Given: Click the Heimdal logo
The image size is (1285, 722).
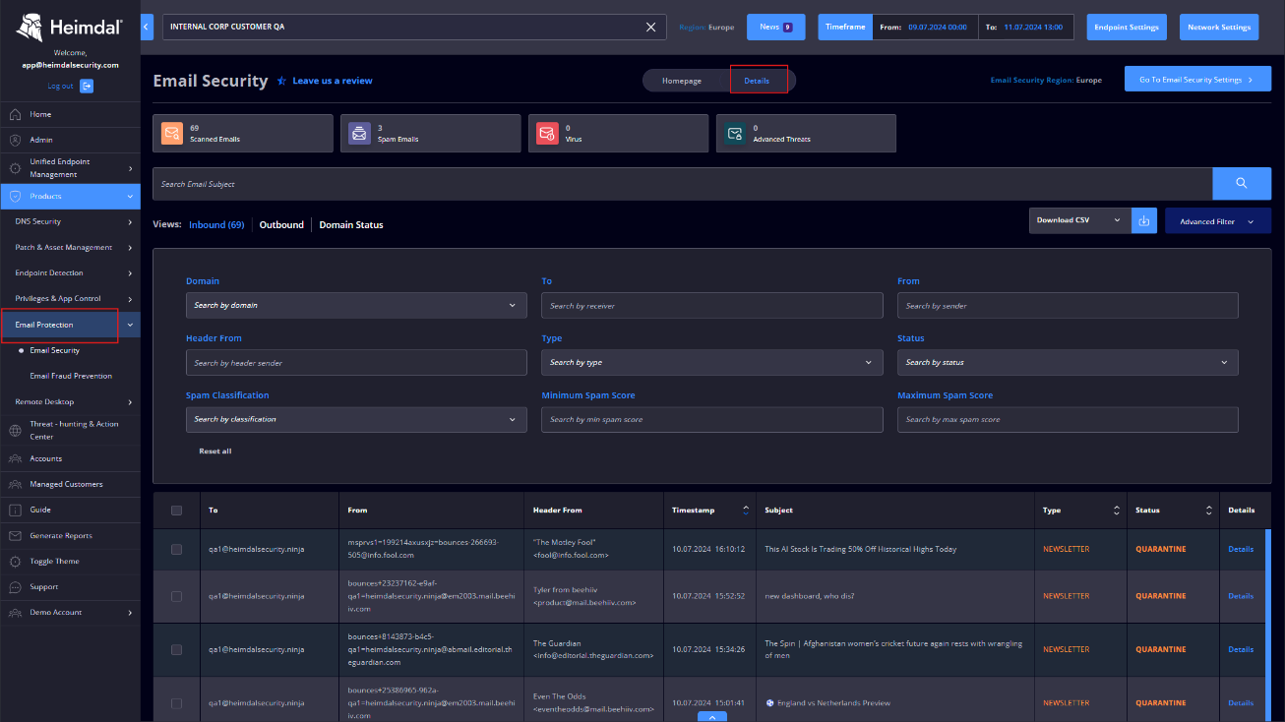Looking at the screenshot, I should pos(70,27).
